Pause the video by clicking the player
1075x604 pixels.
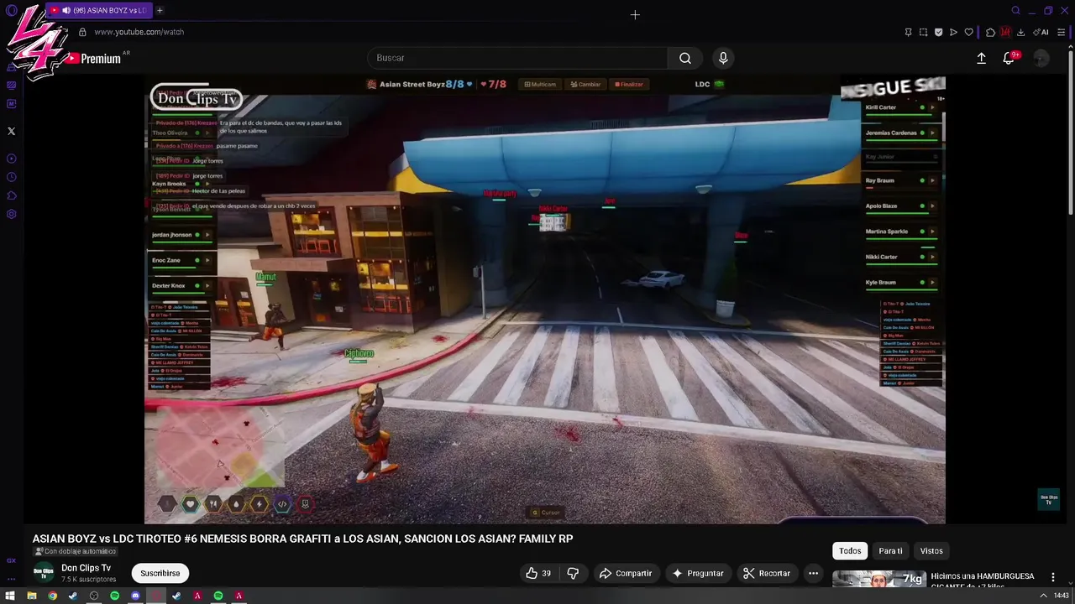545,299
